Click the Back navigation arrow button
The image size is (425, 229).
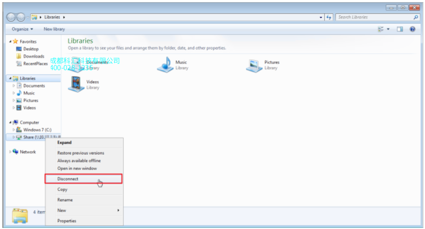pos(11,17)
